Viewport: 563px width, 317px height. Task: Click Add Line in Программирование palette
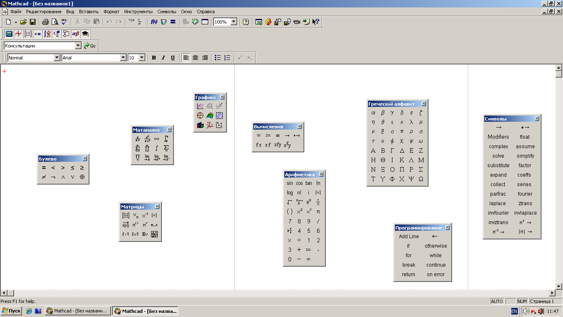point(409,237)
